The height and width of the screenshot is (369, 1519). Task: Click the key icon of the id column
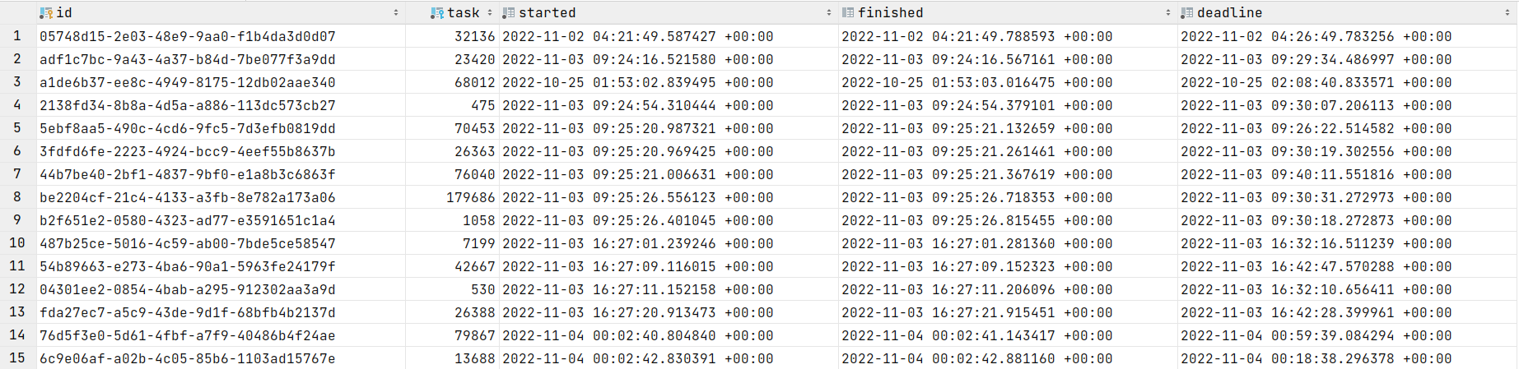pyautogui.click(x=46, y=13)
